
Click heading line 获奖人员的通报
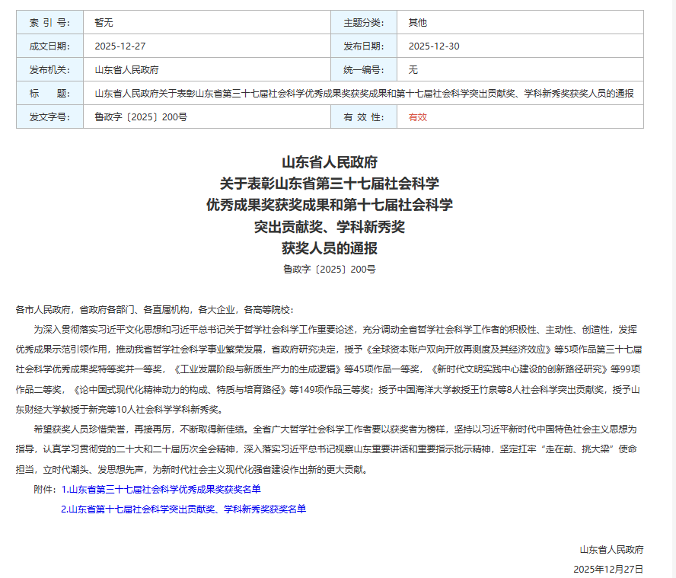point(330,248)
